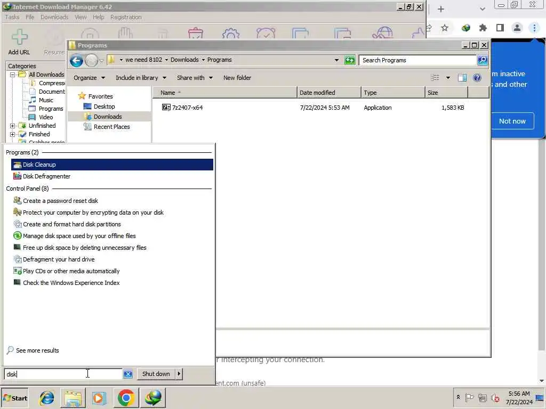Click in the Start menu search field
This screenshot has width=546, height=409.
[x=63, y=374]
